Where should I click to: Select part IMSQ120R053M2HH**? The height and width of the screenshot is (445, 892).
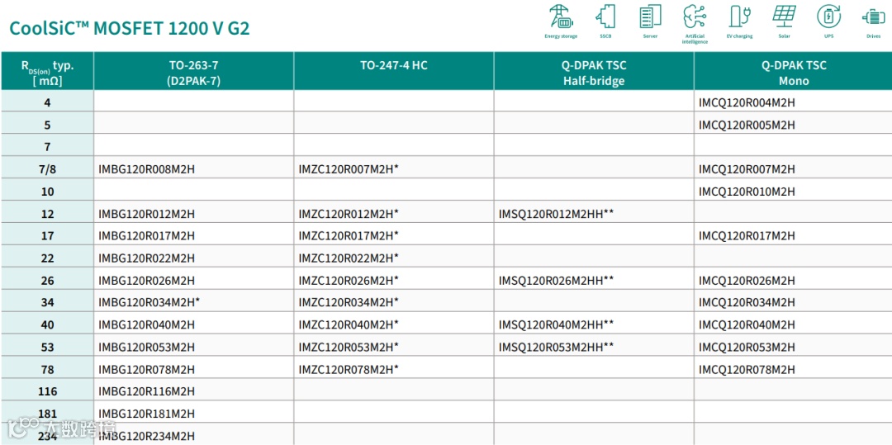pos(557,347)
